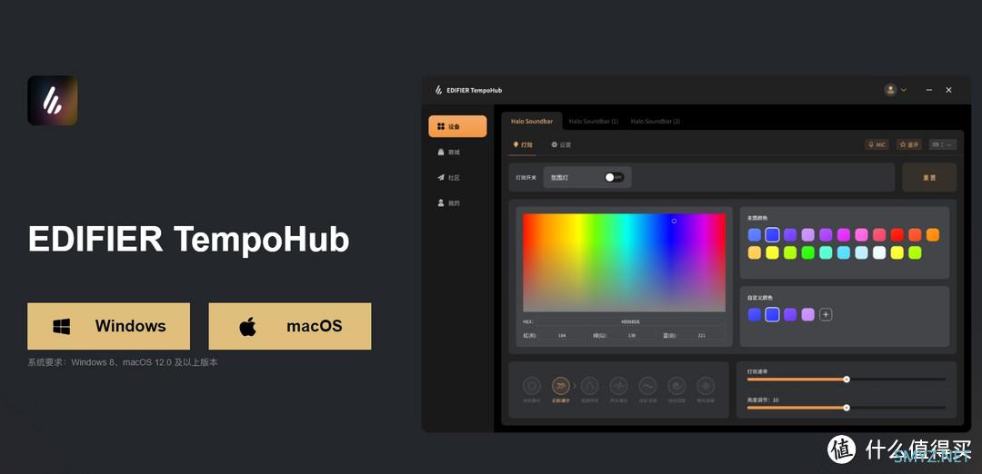Click the MIC button
This screenshot has height=474, width=982.
click(877, 144)
